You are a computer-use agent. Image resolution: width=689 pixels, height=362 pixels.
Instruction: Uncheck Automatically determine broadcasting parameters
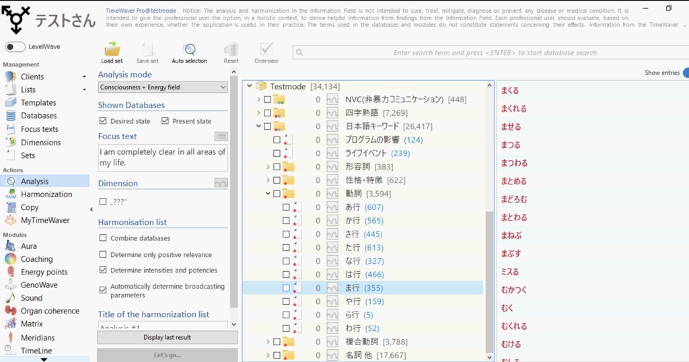coord(103,290)
